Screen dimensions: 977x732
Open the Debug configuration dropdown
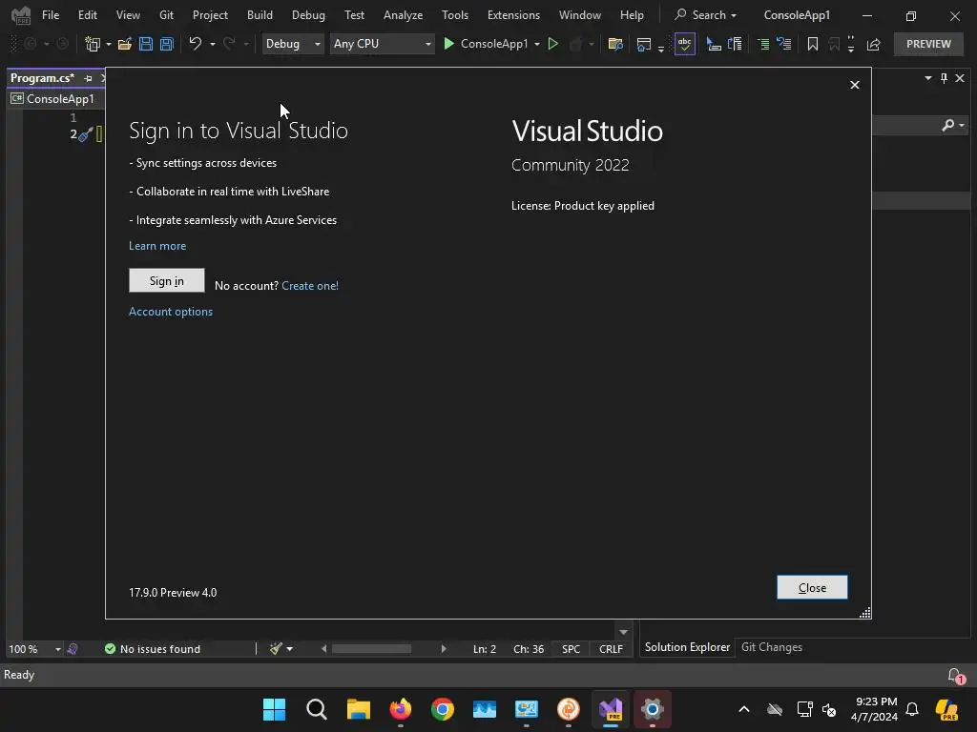[292, 44]
